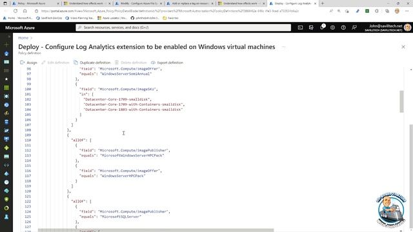Image resolution: width=413 pixels, height=232 pixels.
Task: Open the Virtual networks icon in the sidebar
Action: pos(6,165)
